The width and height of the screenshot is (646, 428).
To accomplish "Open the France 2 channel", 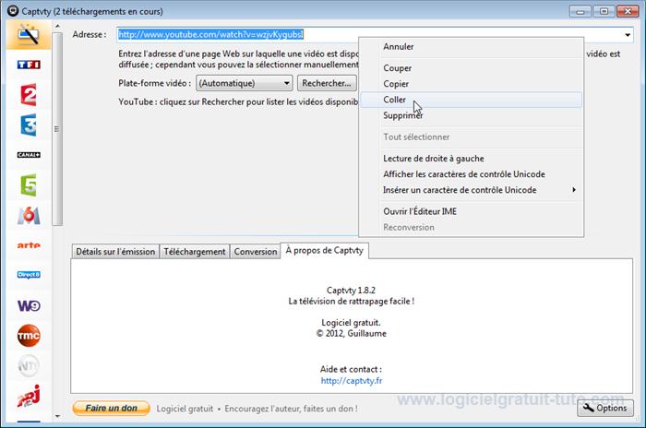I will coord(29,95).
